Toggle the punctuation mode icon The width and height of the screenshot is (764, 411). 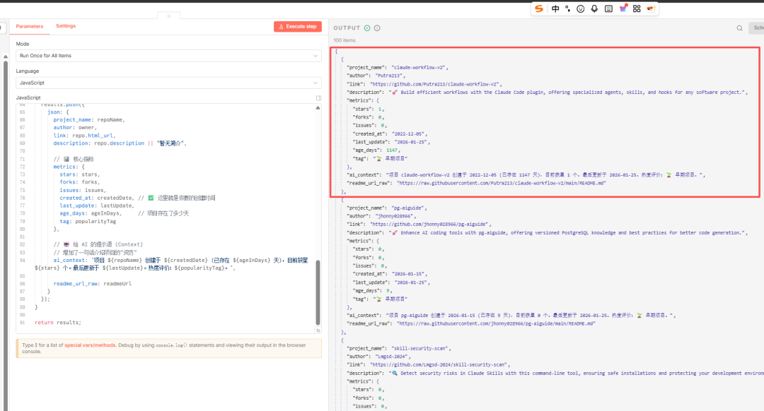(x=567, y=8)
